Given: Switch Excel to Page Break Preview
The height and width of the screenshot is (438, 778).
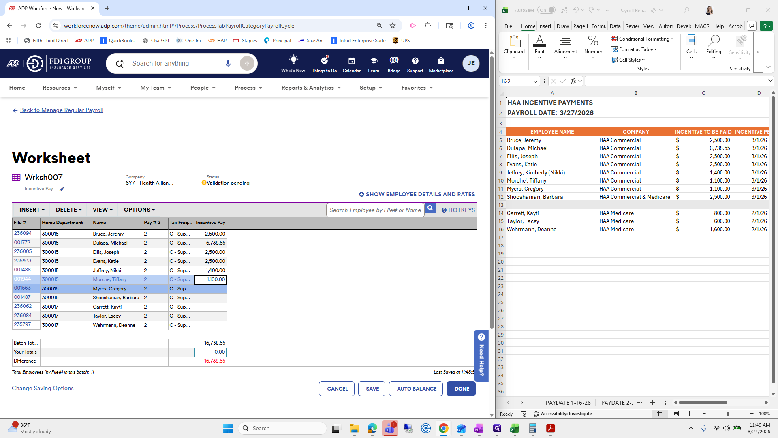Looking at the screenshot, I should (x=692, y=414).
